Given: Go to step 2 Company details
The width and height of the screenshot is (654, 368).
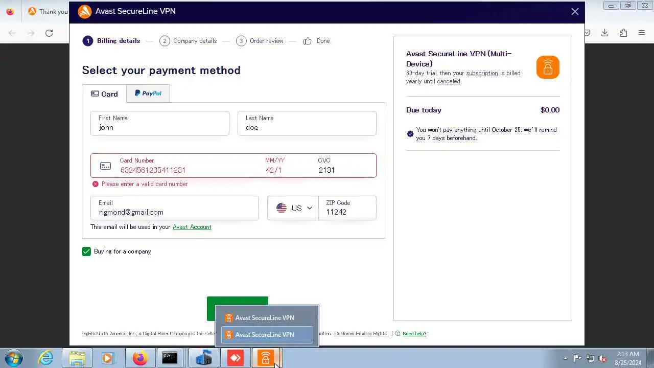Looking at the screenshot, I should pos(188,41).
